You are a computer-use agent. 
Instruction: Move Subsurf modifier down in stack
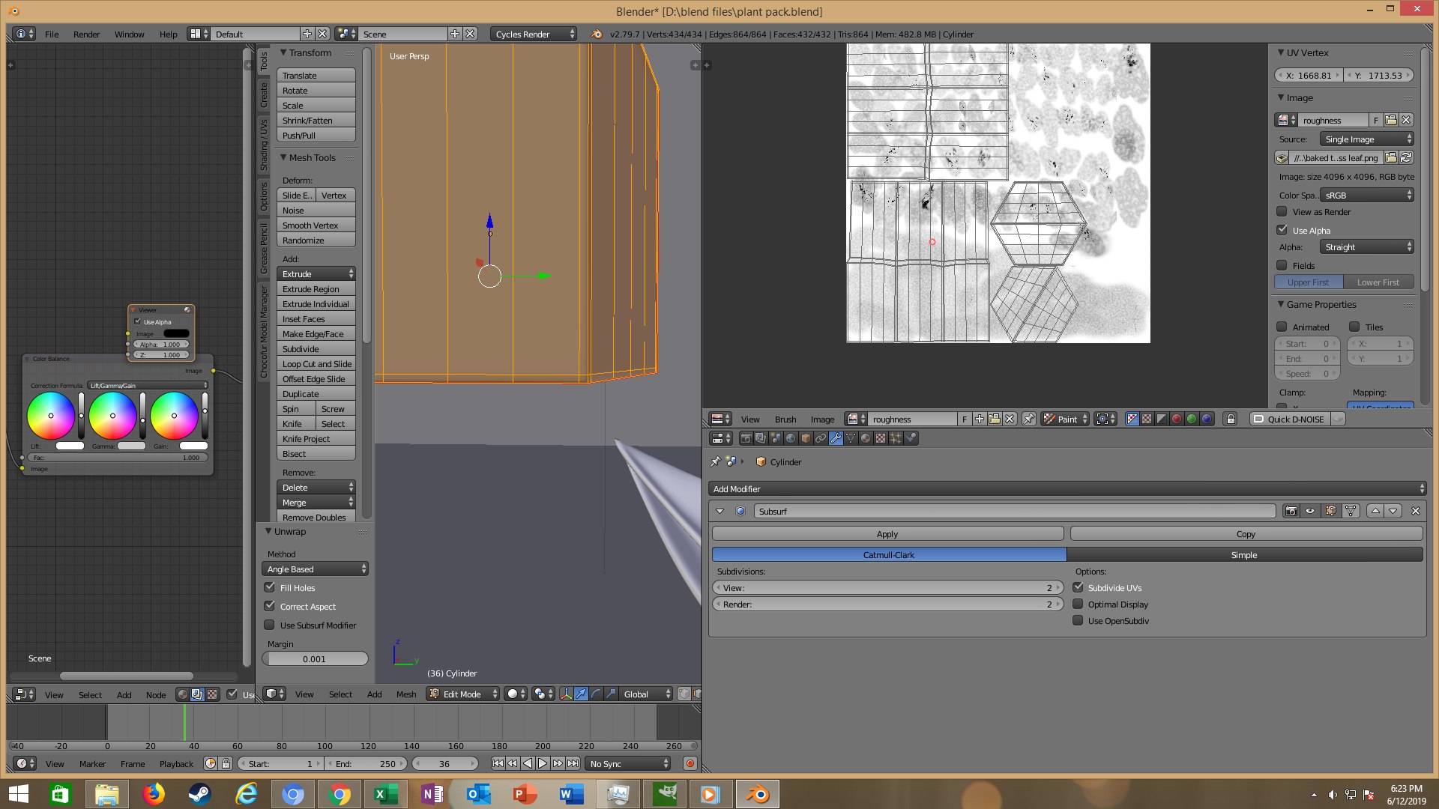(1393, 511)
